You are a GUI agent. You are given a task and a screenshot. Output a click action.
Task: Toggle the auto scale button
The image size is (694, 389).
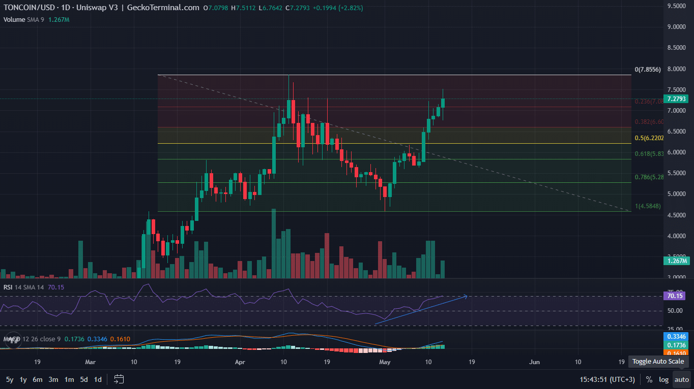coord(682,379)
